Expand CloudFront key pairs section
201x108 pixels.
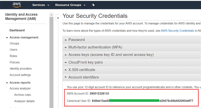click(85, 62)
